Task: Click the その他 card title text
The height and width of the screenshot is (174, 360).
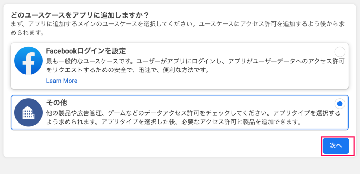Action: tap(57, 103)
